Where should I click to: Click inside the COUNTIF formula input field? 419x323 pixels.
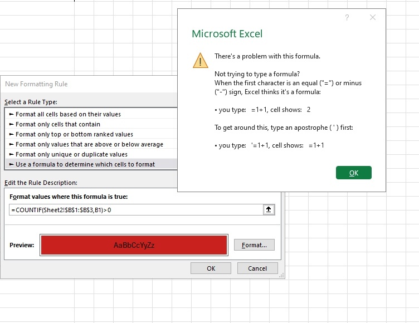136,210
